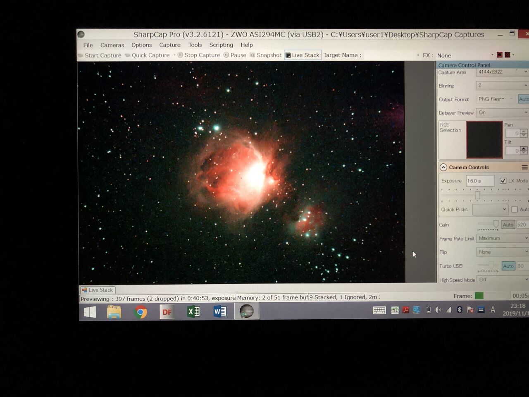Launch Google Chrome from the taskbar
The width and height of the screenshot is (529, 397).
[x=141, y=312]
